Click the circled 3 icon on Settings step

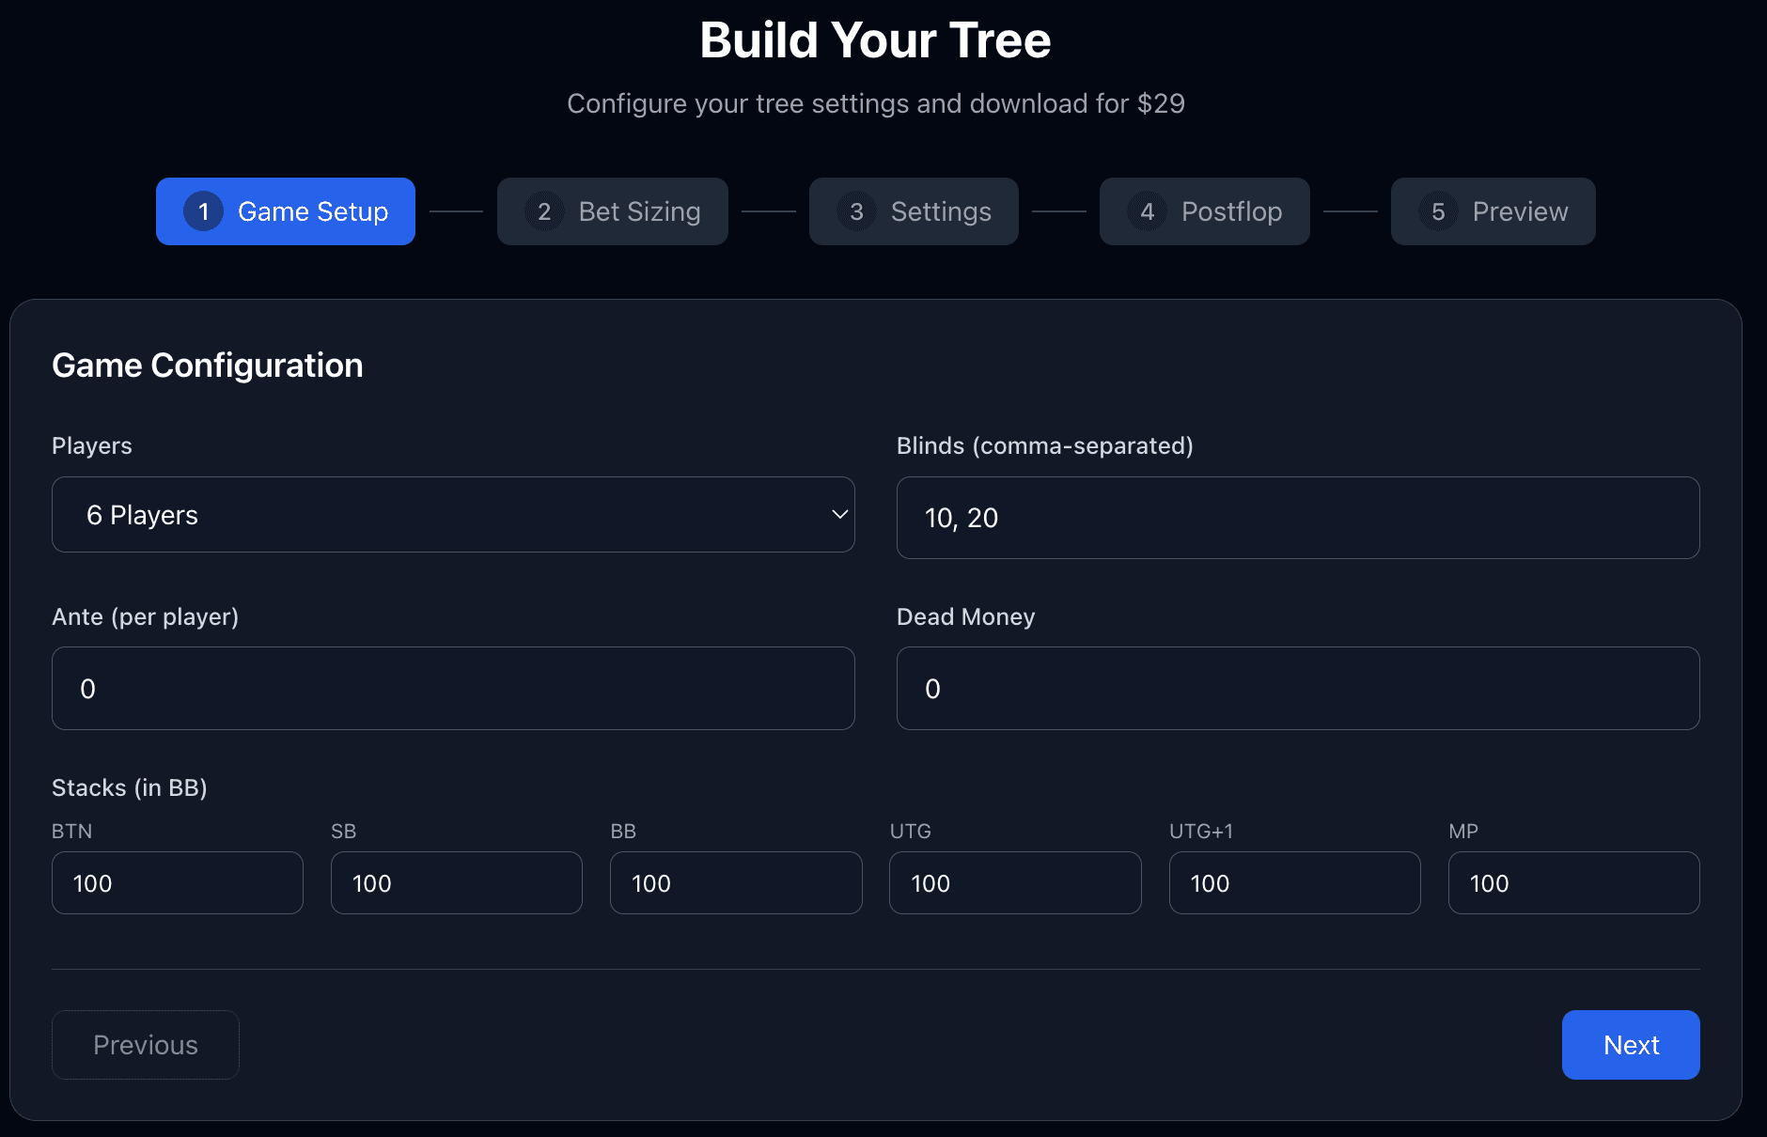point(855,211)
